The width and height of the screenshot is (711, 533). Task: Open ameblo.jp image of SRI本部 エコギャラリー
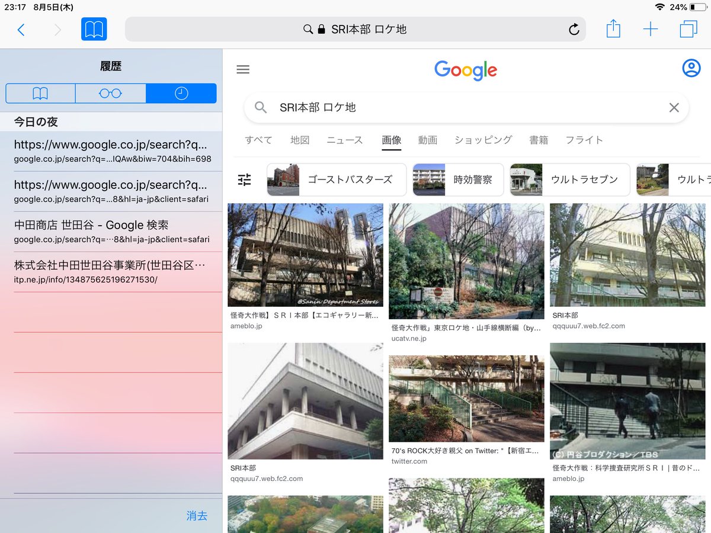(305, 255)
